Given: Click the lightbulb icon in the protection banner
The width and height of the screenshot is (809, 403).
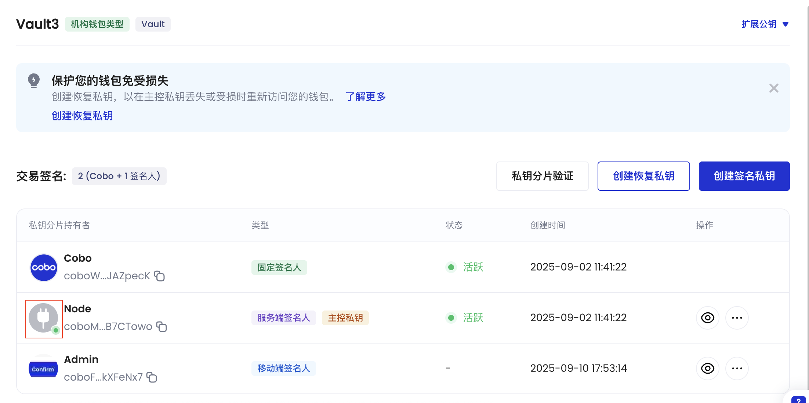Looking at the screenshot, I should 34,81.
